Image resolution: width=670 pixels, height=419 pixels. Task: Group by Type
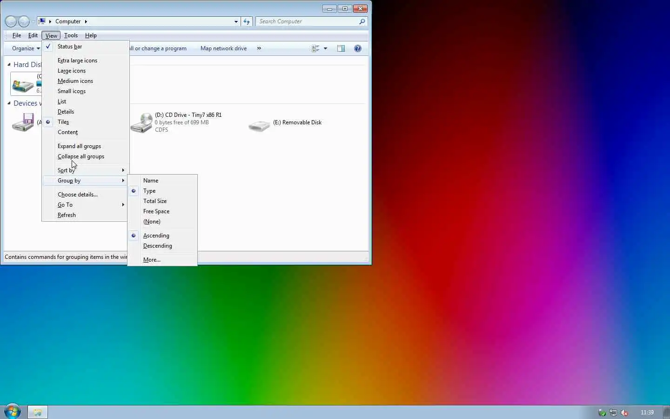click(162, 191)
